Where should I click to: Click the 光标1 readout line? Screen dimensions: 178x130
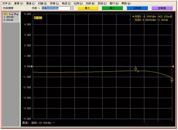click(152, 17)
